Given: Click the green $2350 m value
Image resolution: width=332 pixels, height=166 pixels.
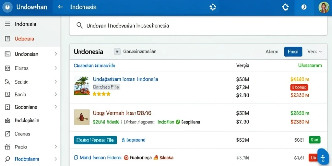Looking at the screenshot, I should point(300,113).
